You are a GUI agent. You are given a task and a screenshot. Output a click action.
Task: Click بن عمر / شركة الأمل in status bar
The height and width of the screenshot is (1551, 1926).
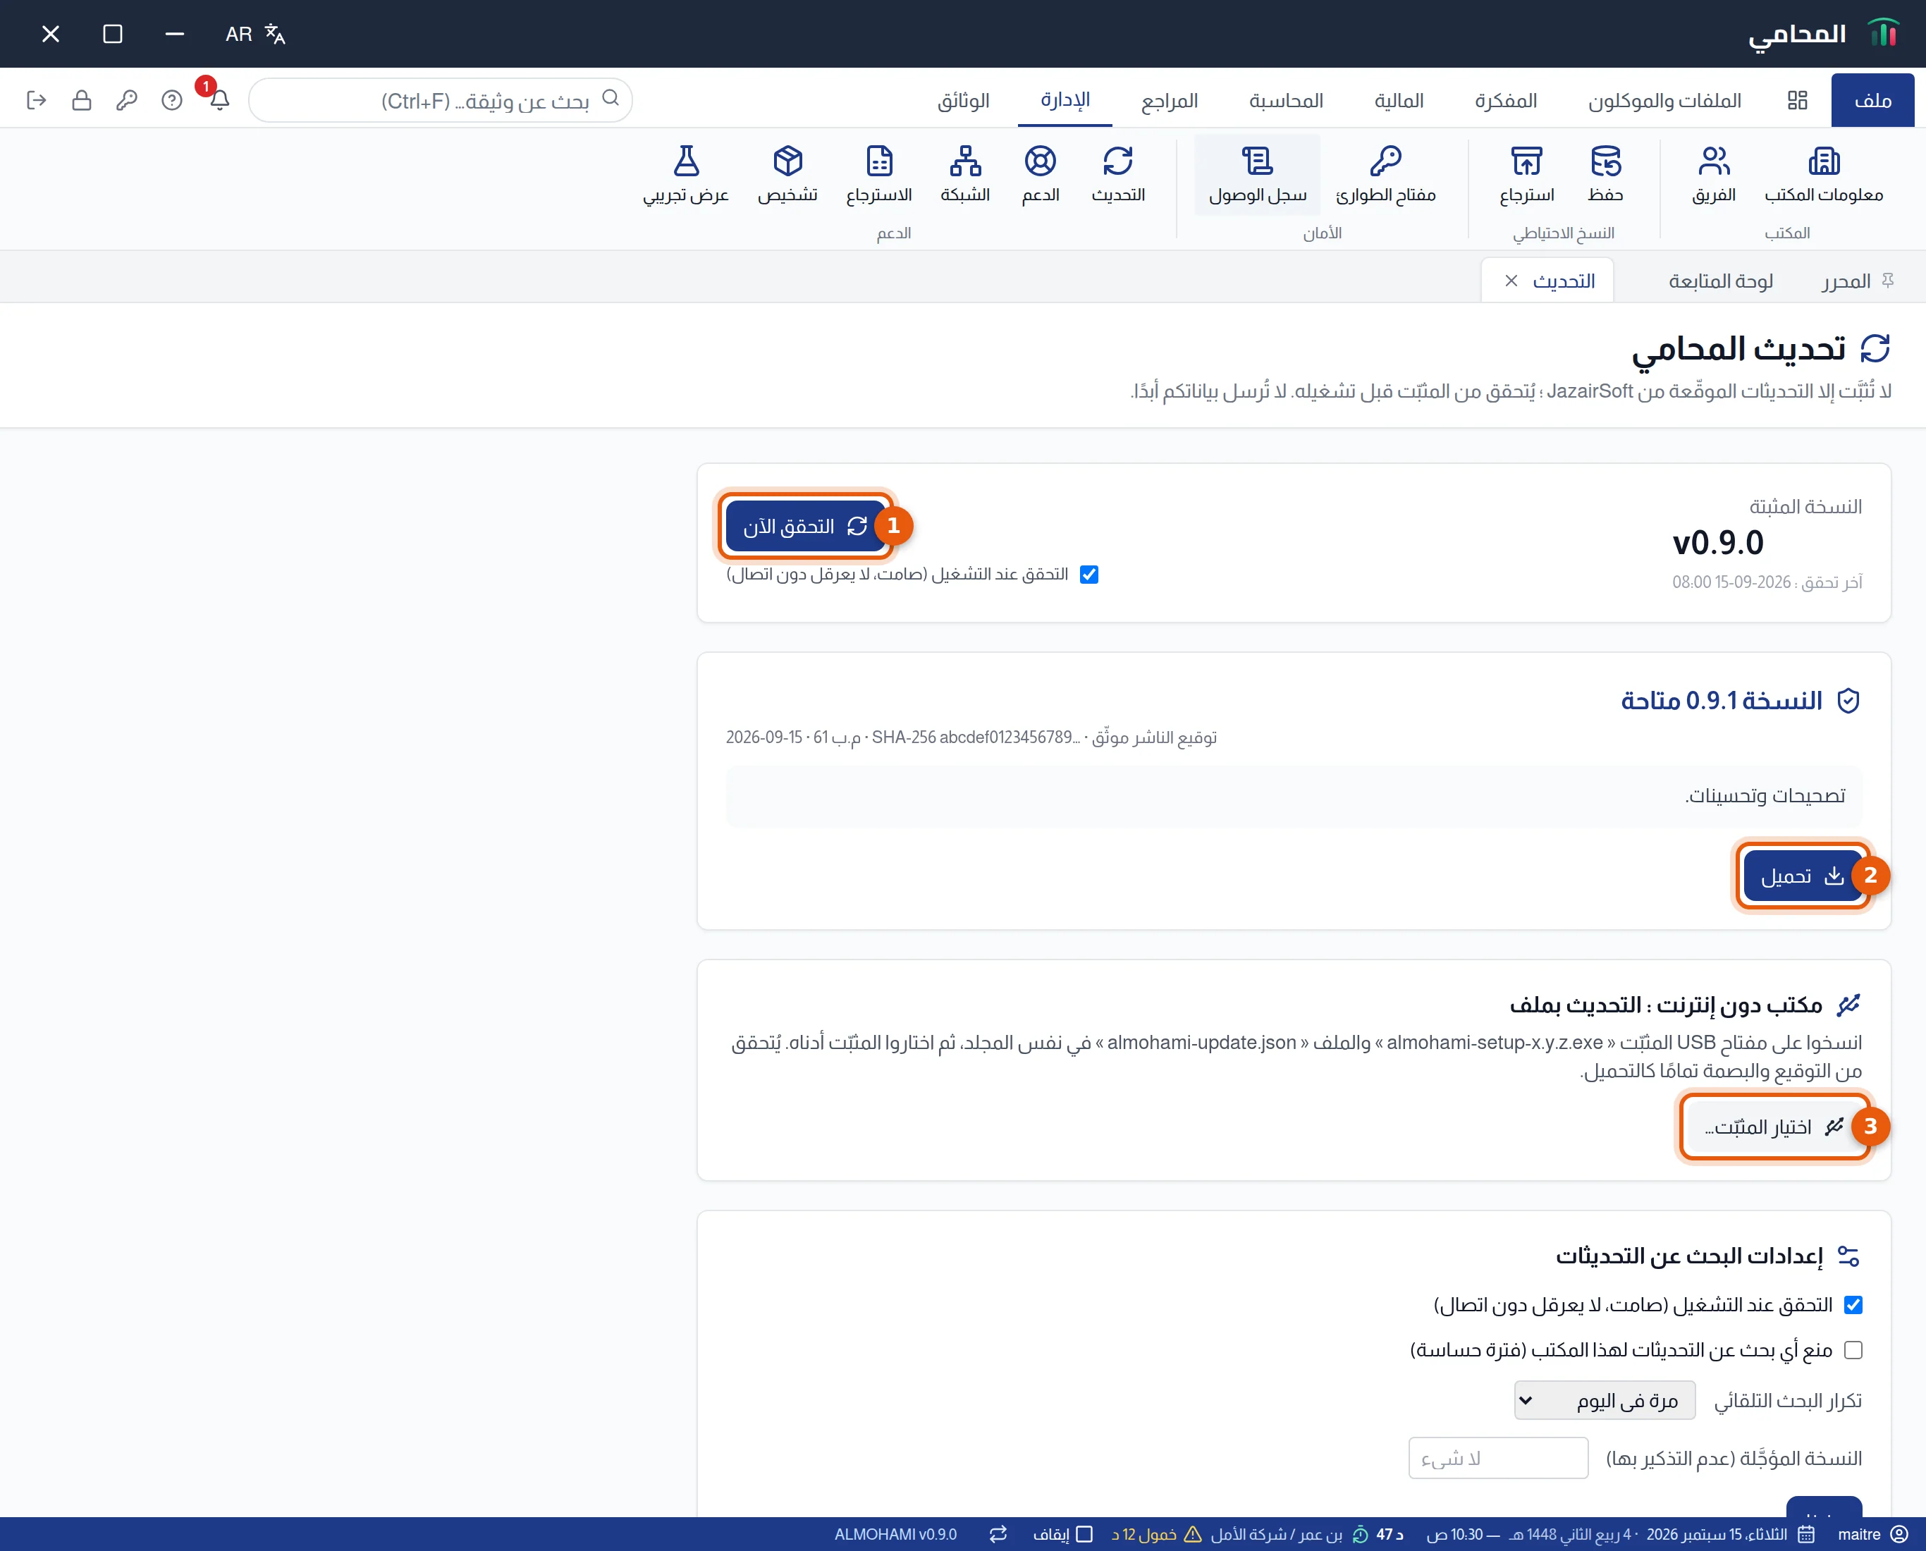coord(1276,1534)
